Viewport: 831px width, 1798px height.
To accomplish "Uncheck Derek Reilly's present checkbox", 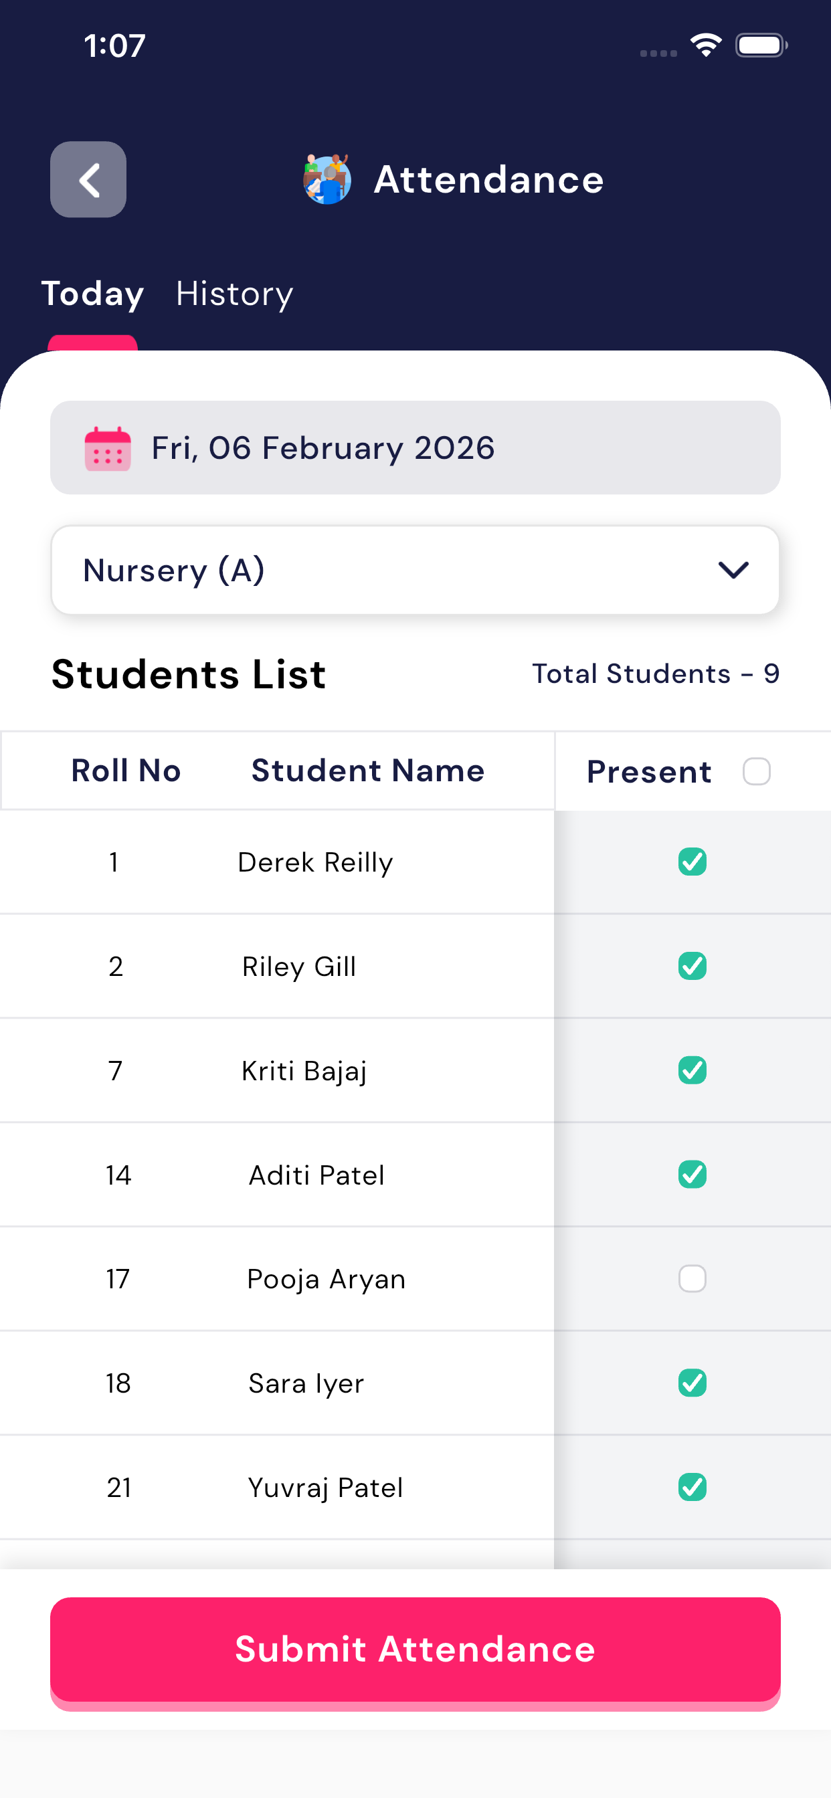I will click(x=692, y=862).
